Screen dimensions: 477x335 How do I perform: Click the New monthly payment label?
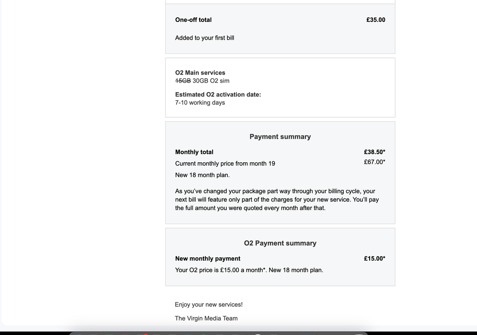(x=208, y=259)
